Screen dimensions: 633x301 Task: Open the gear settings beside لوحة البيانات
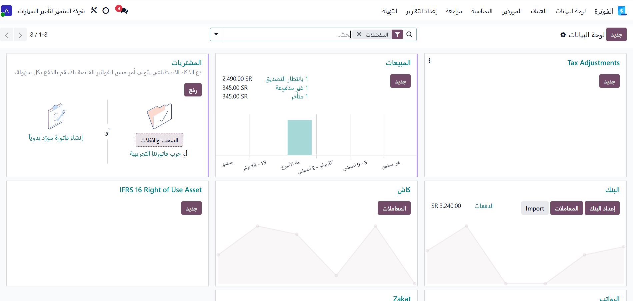[563, 35]
